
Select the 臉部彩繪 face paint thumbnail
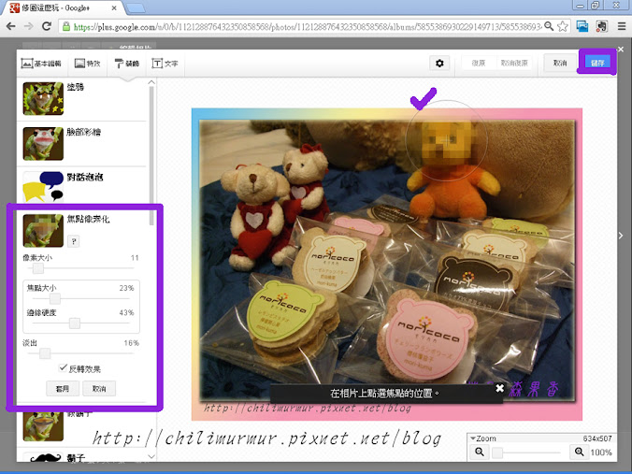pos(43,143)
